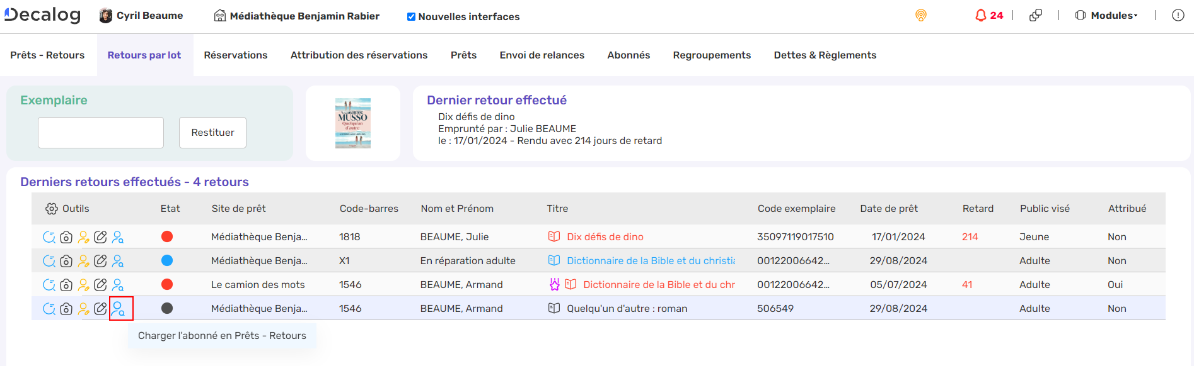Click the Date de prêt column header
The height and width of the screenshot is (366, 1194).
coord(889,209)
